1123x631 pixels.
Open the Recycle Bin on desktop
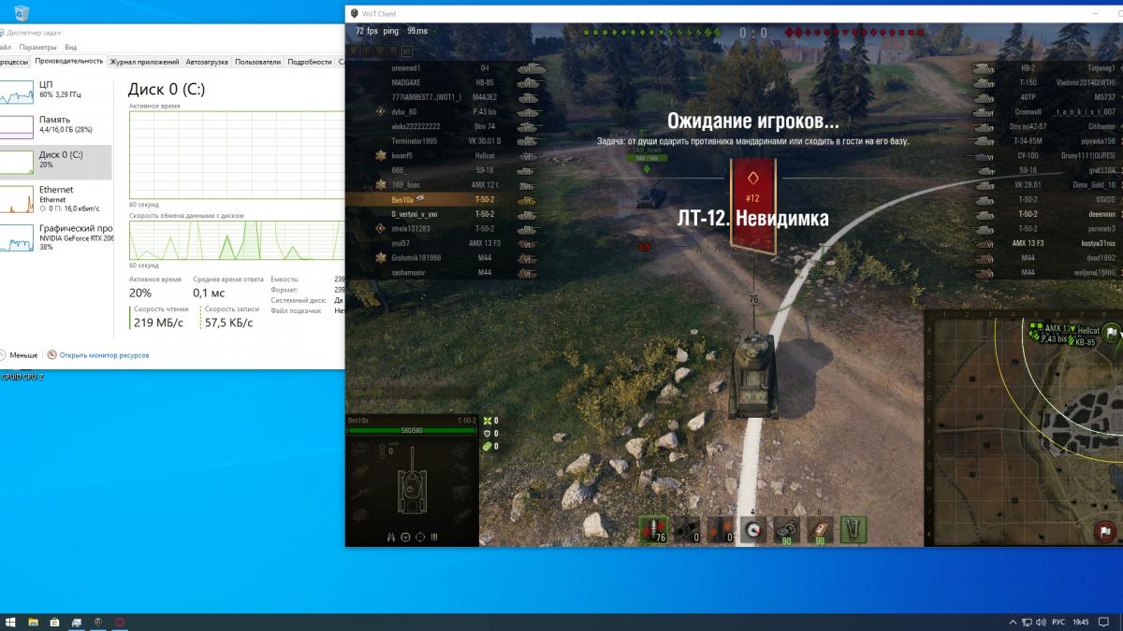click(21, 13)
